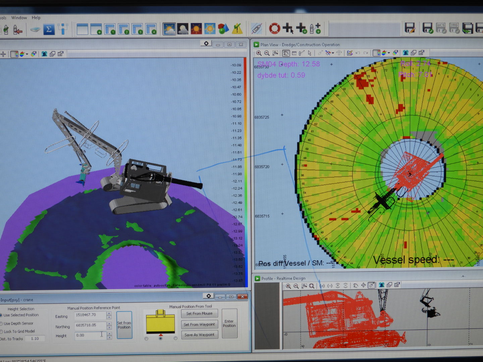
Task: Click the vessel outline icon in main toolbar
Action: pos(257,29)
